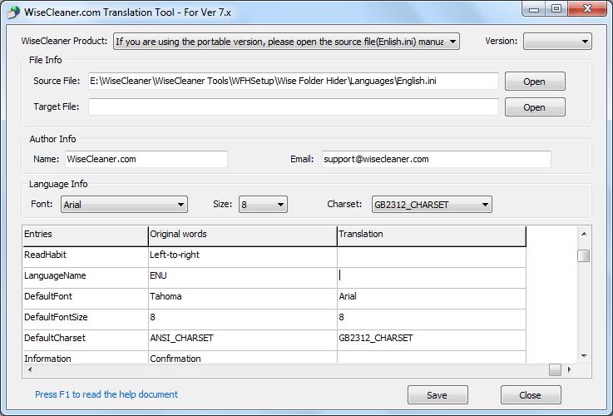Open the WiseCleaner Product dropdown
613x416 pixels.
click(286, 42)
